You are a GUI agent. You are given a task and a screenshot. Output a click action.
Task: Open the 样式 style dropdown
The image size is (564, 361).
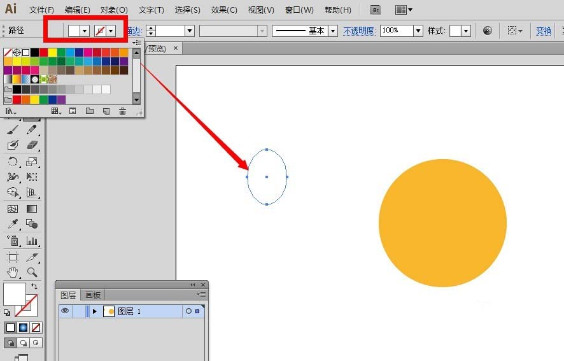[x=466, y=31]
